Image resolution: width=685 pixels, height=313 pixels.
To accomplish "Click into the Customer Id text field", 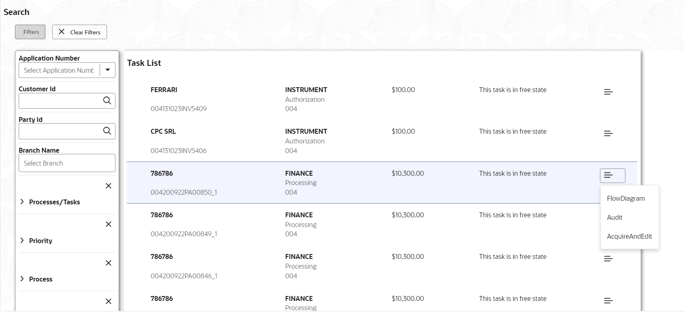I will [60, 101].
